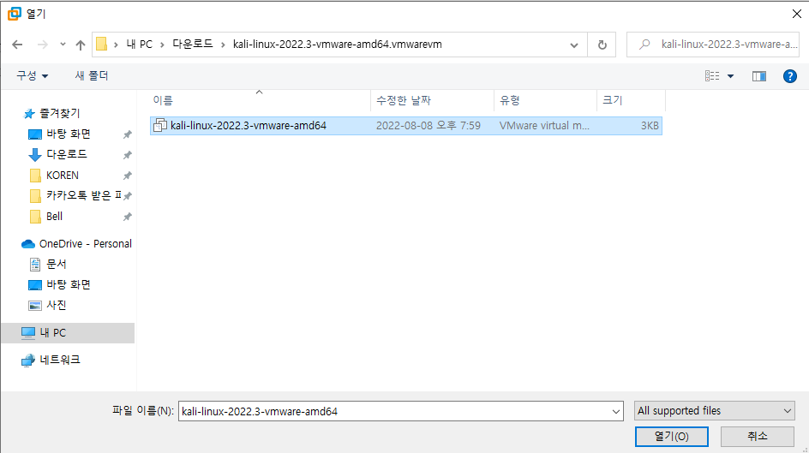Click the pin icon next to KOREN
The width and height of the screenshot is (809, 453).
coord(128,176)
